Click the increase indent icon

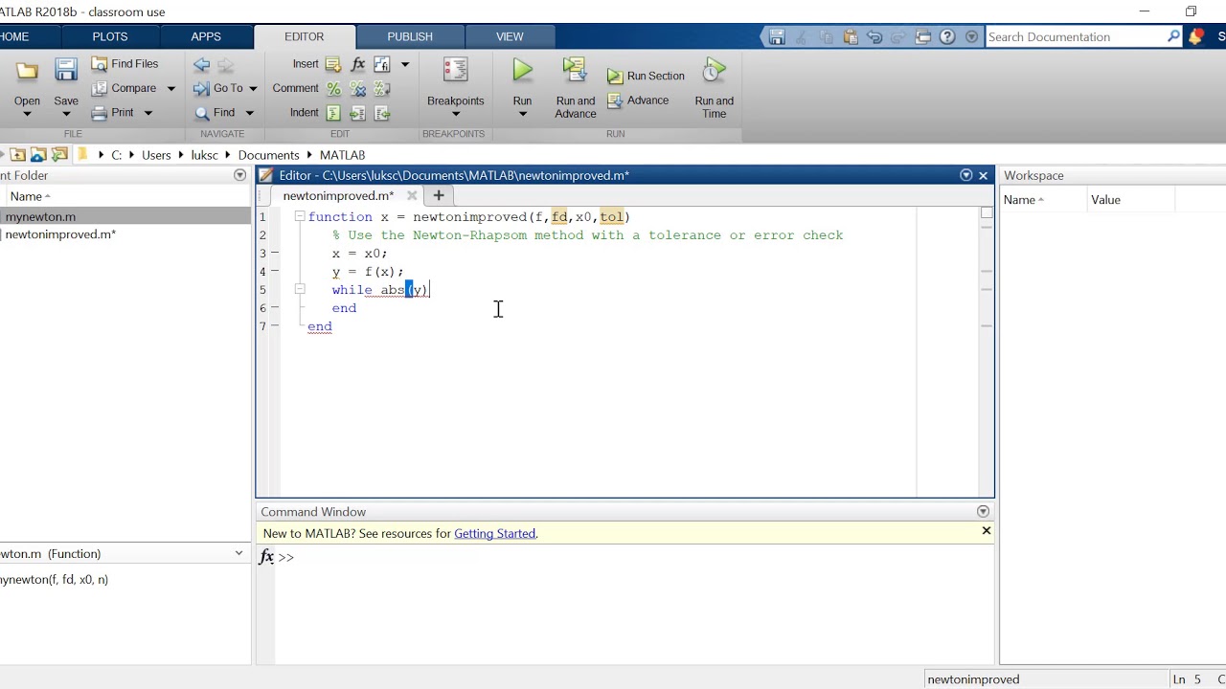coord(358,113)
